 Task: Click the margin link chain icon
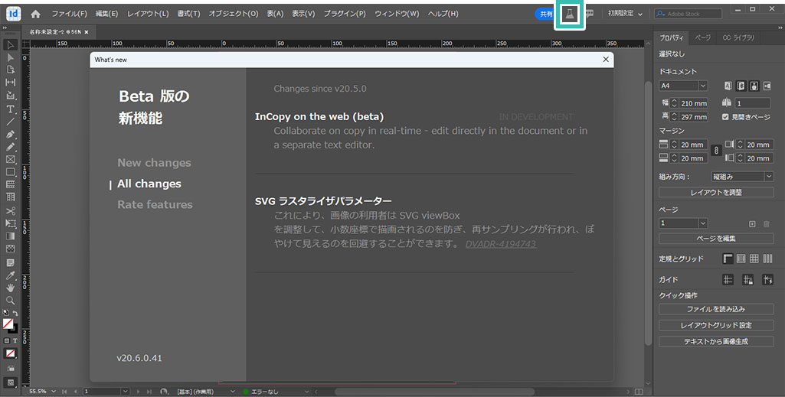[715, 151]
